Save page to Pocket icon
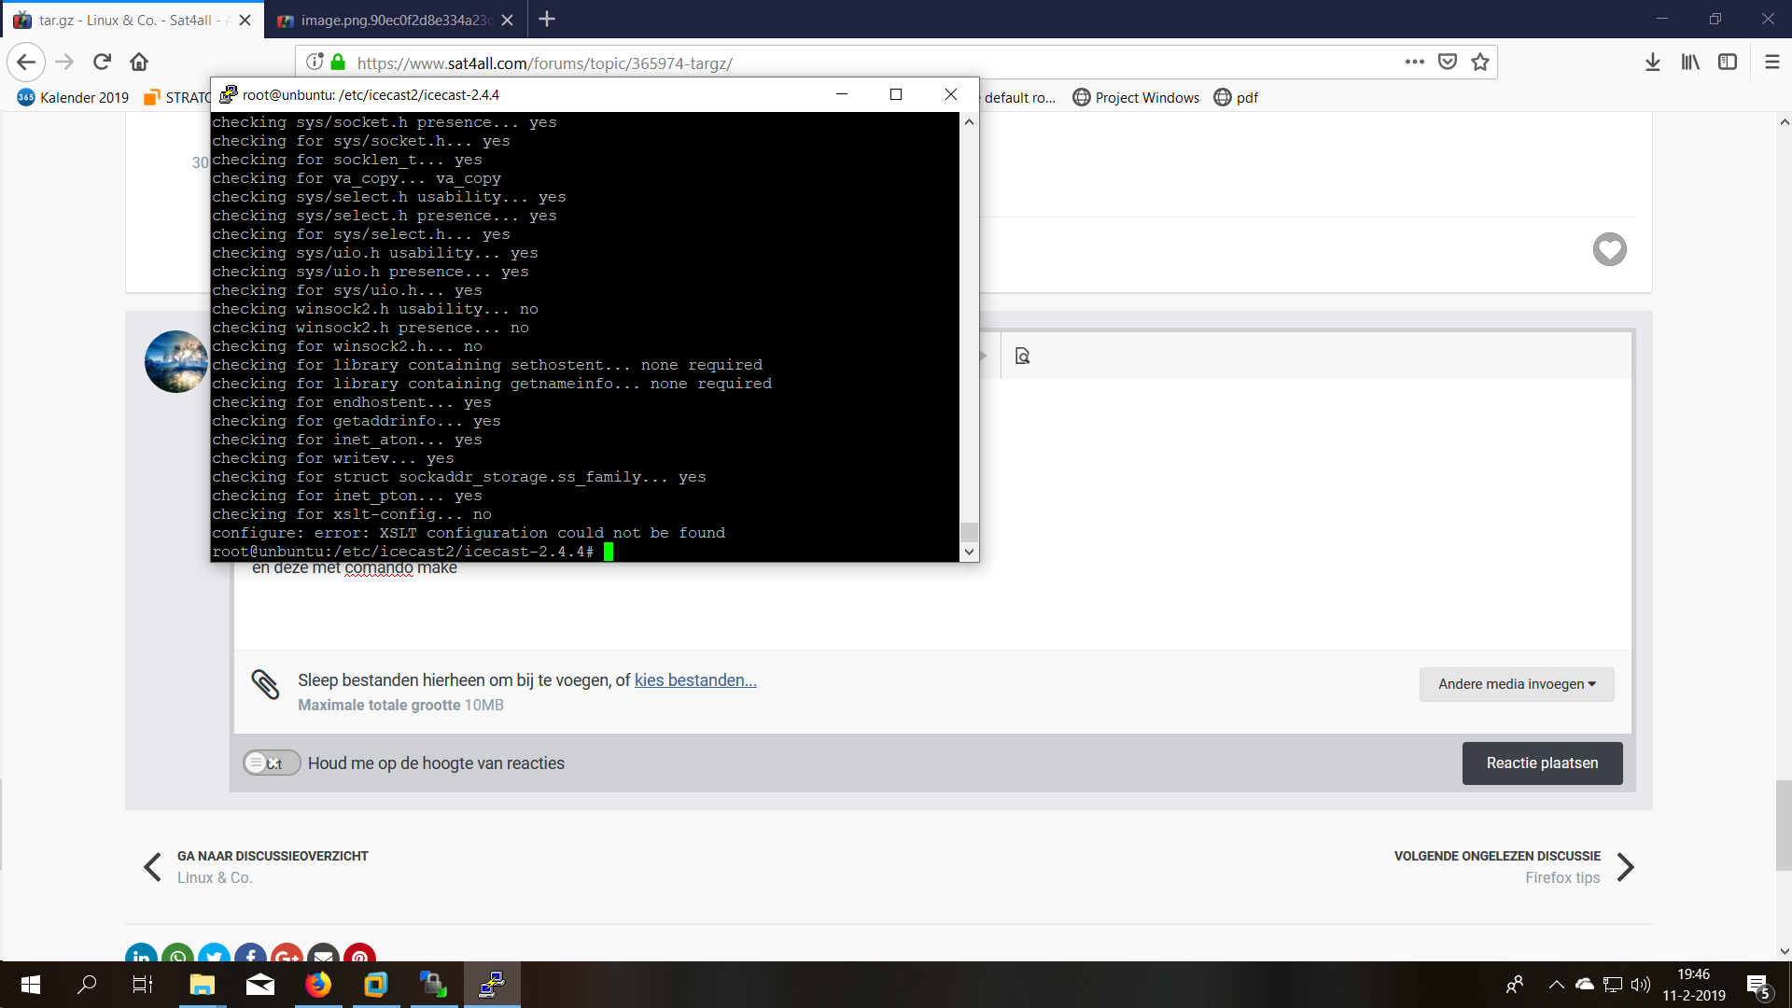Screen dimensions: 1792x1008 [1448, 63]
